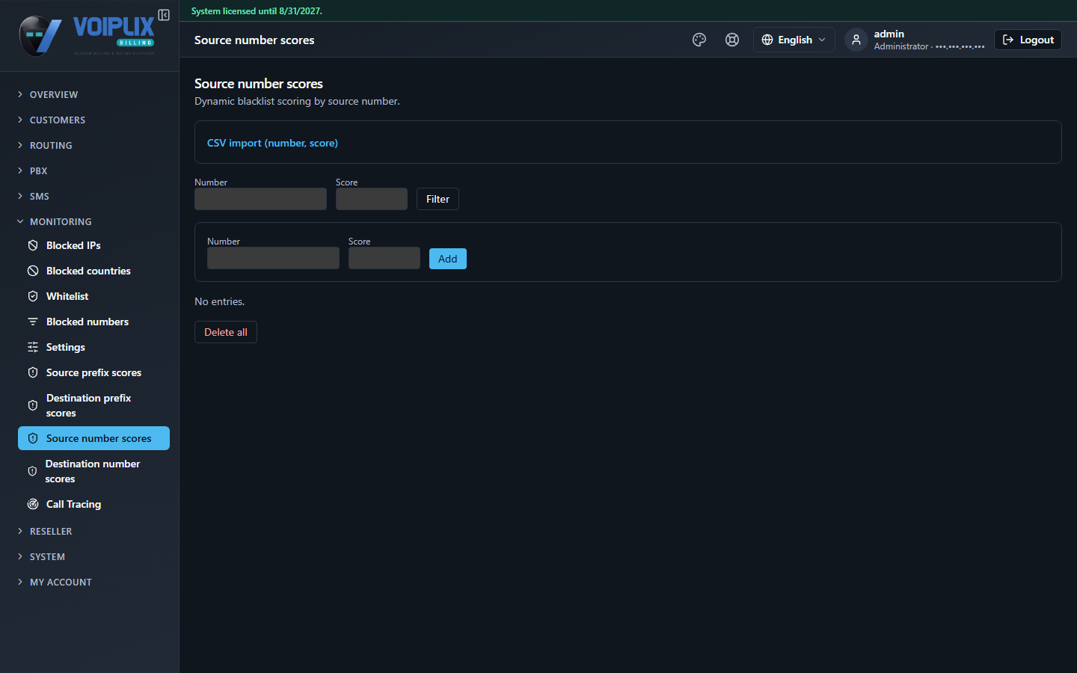Focus the filter Score input field

tap(372, 199)
